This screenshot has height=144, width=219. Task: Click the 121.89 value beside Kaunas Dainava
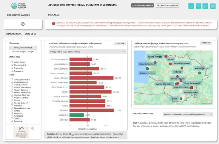coord(118,78)
